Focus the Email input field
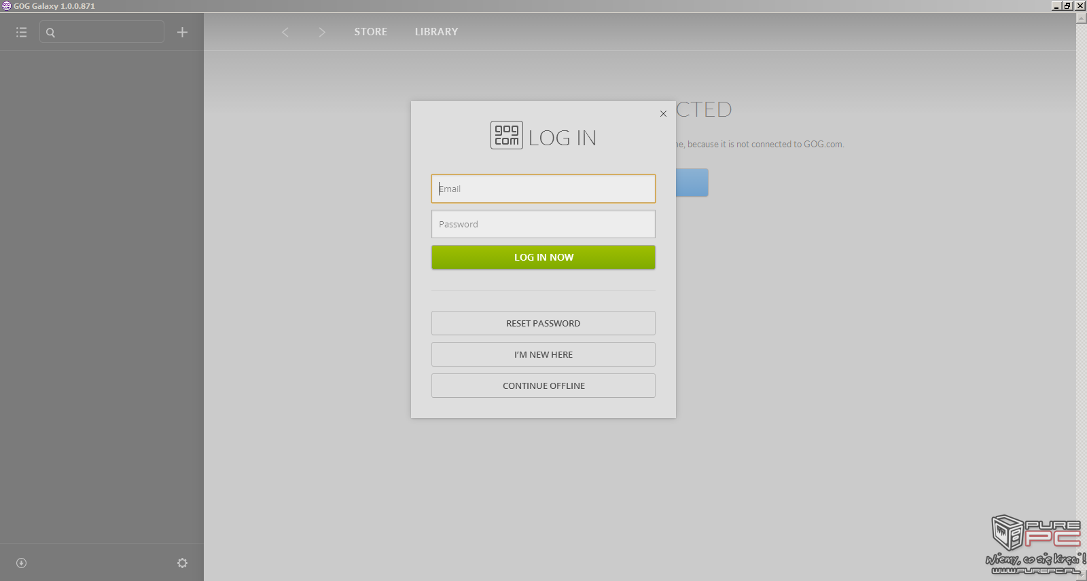 (543, 189)
